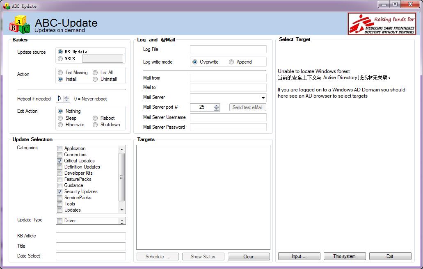This screenshot has width=423, height=269.
Task: Select WSUS as update source
Action: (61, 59)
